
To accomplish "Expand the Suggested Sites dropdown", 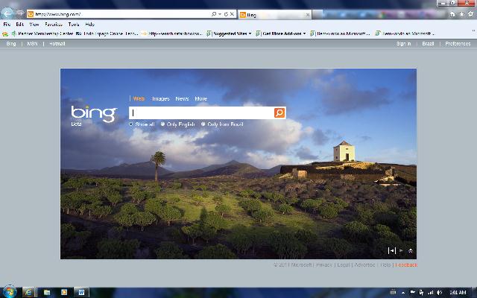I will click(250, 34).
